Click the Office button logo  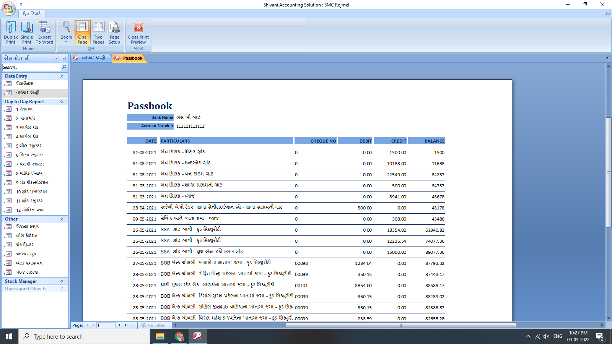[8, 8]
